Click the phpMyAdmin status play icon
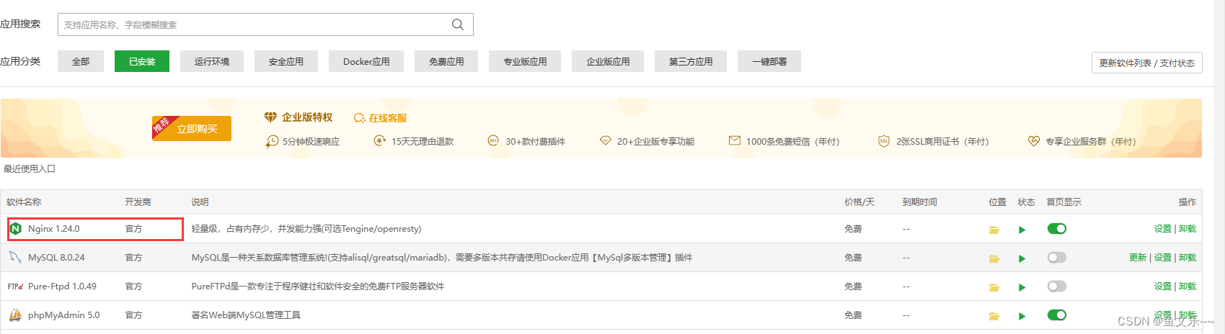1225x334 pixels. (x=1022, y=316)
